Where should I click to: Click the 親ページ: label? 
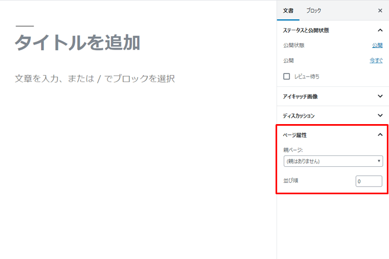pyautogui.click(x=293, y=150)
